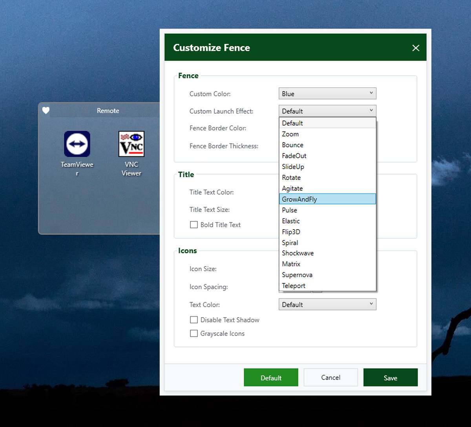This screenshot has height=427, width=471.
Task: Click the heart icon on Remote fence
Action: tap(46, 111)
